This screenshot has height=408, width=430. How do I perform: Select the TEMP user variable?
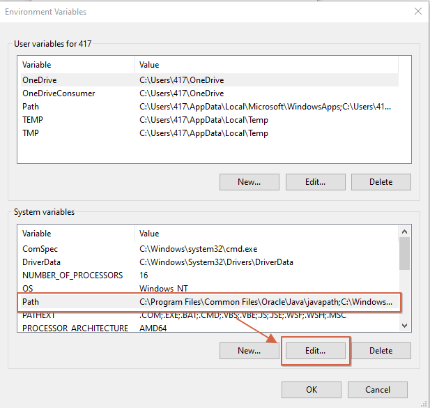click(x=33, y=120)
